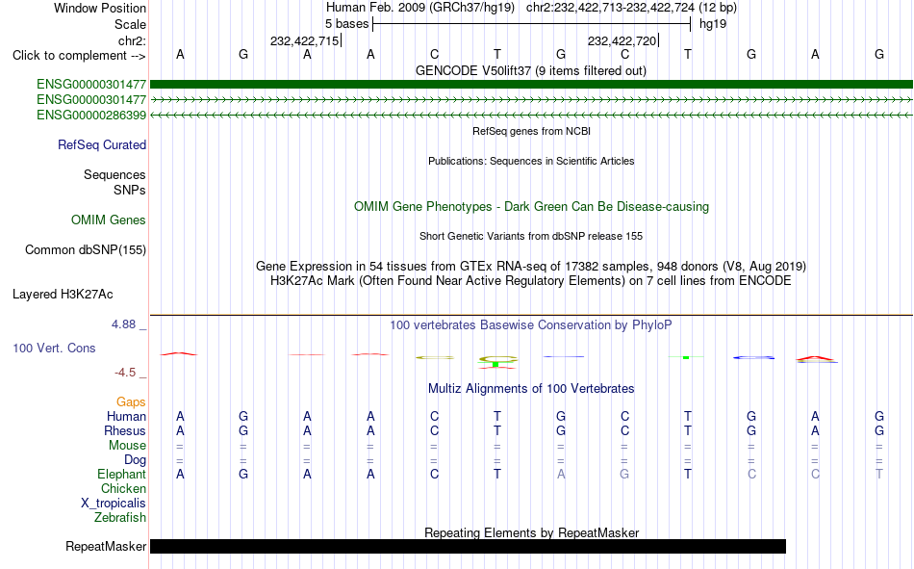Open GENCODE V50lift37 track title

(x=531, y=70)
